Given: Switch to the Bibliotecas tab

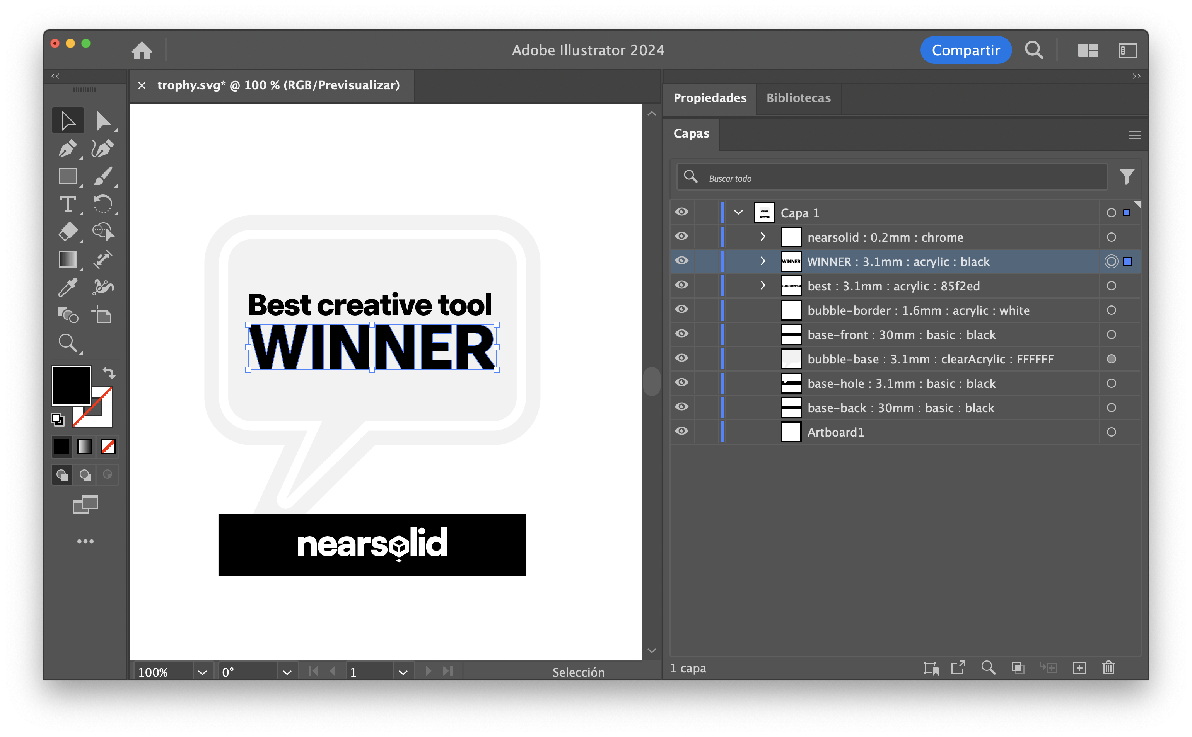Looking at the screenshot, I should tap(798, 98).
